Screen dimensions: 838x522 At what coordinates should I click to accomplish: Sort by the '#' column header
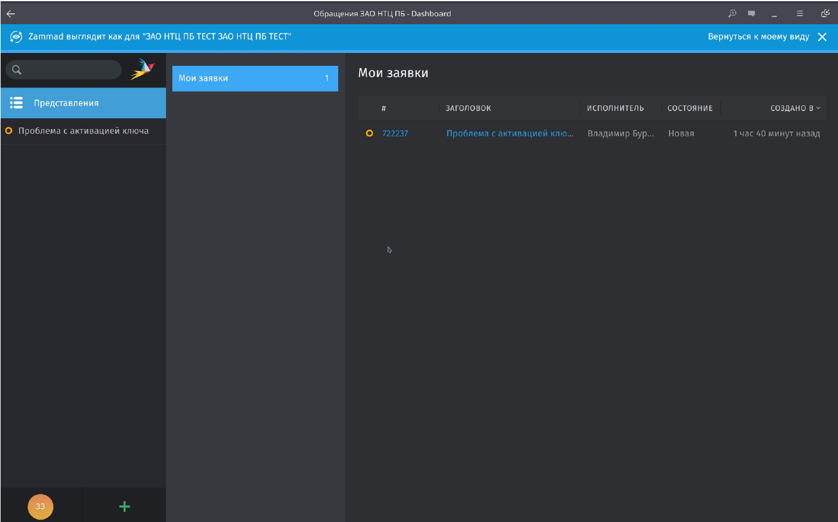384,109
